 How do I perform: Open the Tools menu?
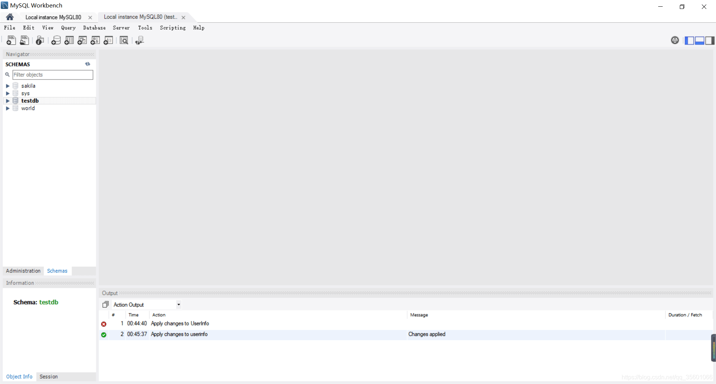pos(145,28)
